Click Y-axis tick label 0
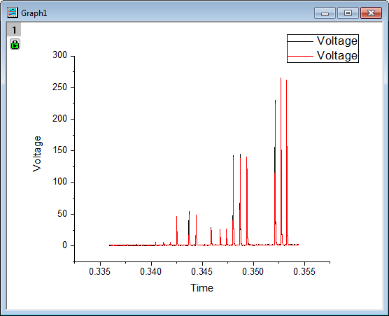Screen dimensions: 389x316 point(65,245)
